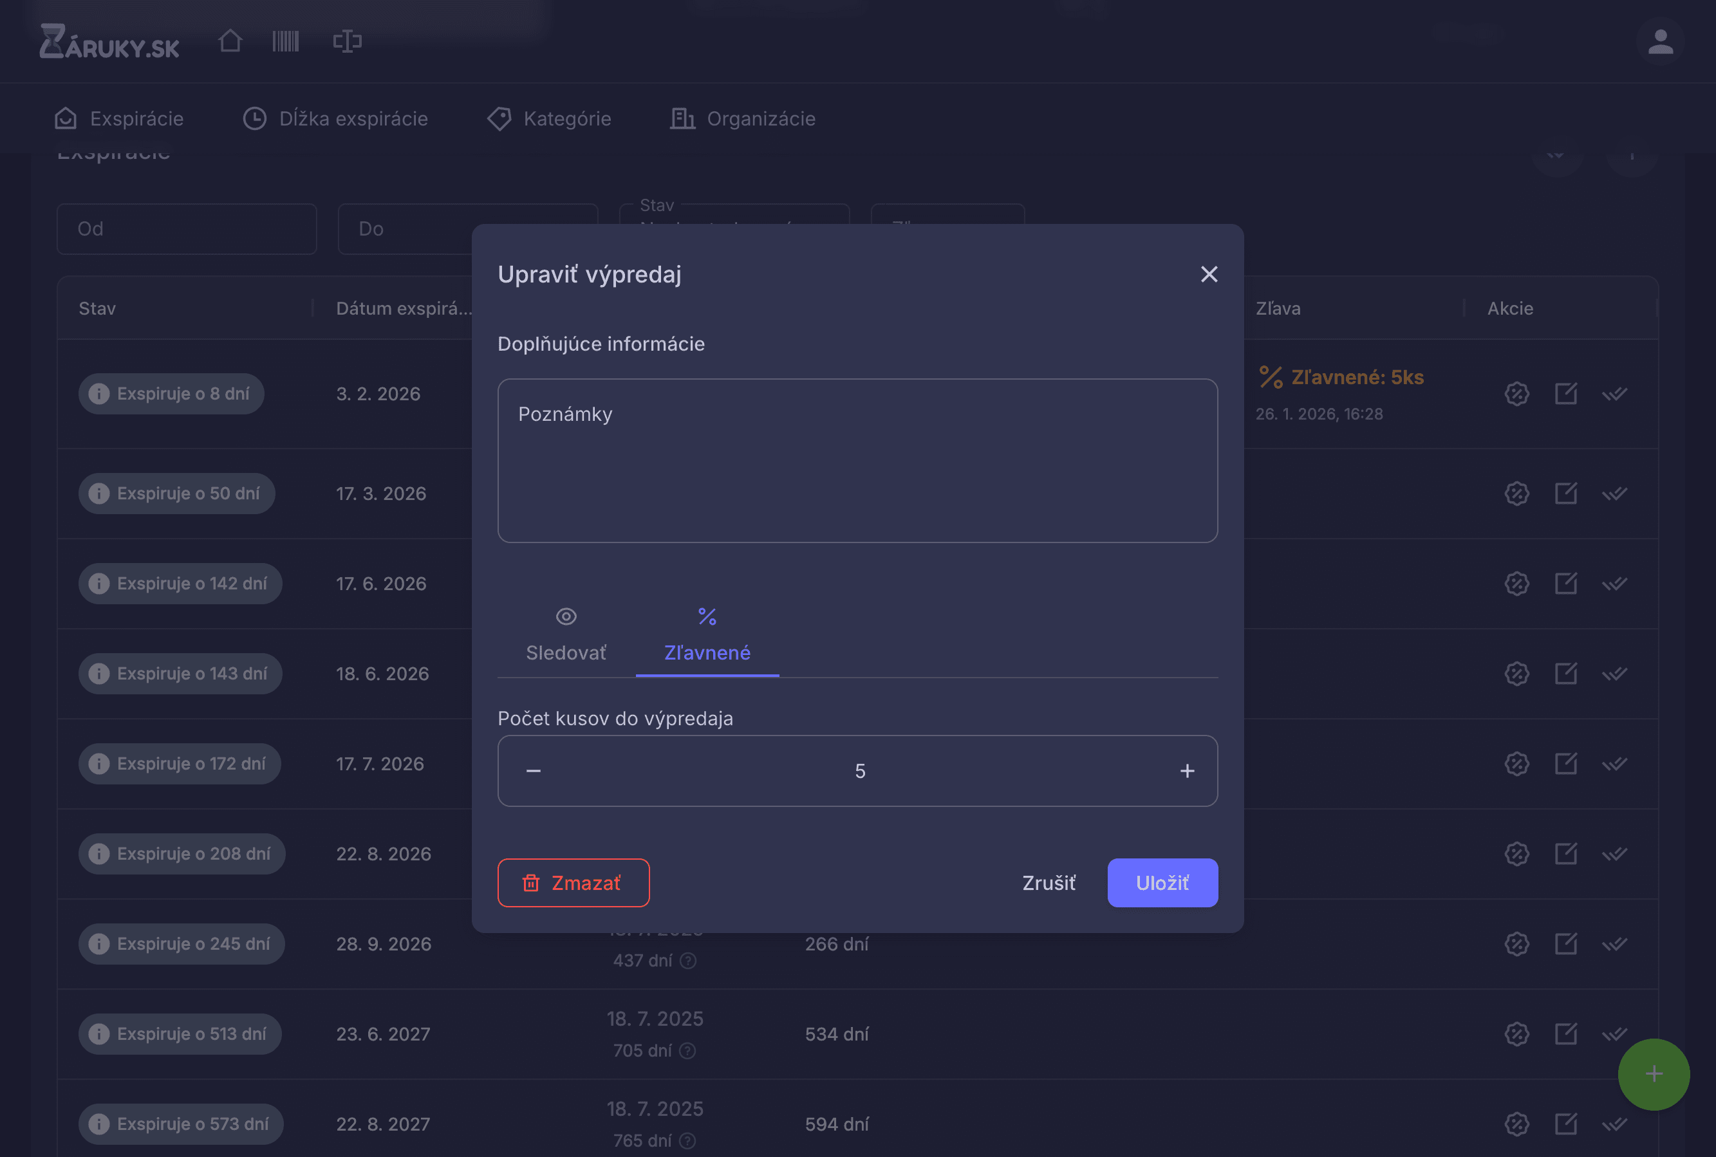Close the Upraviť výpredaj dialog
Screen dimensions: 1716x1157
[1209, 275]
